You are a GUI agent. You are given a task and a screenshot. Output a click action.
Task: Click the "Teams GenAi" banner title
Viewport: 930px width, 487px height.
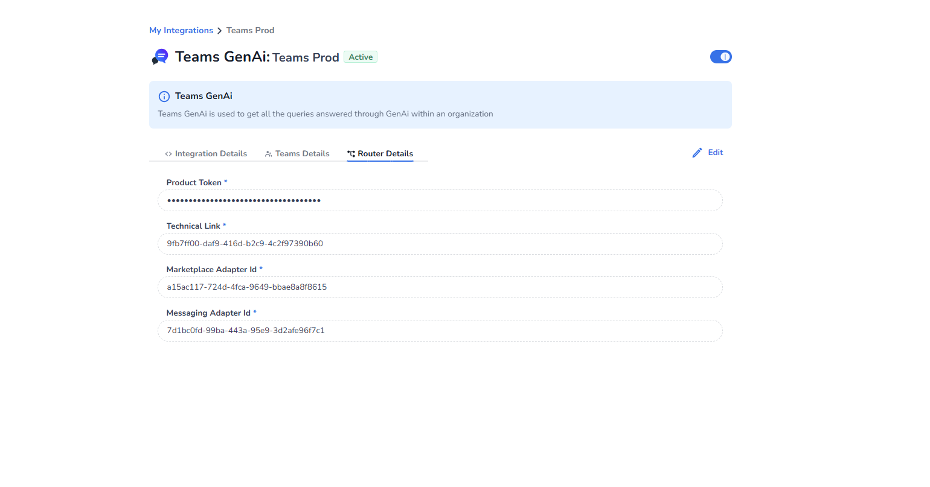pos(204,96)
